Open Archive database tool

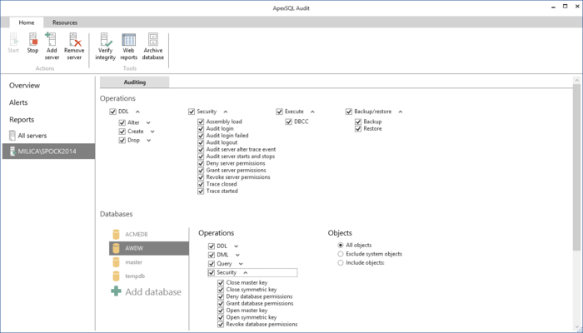tap(152, 46)
